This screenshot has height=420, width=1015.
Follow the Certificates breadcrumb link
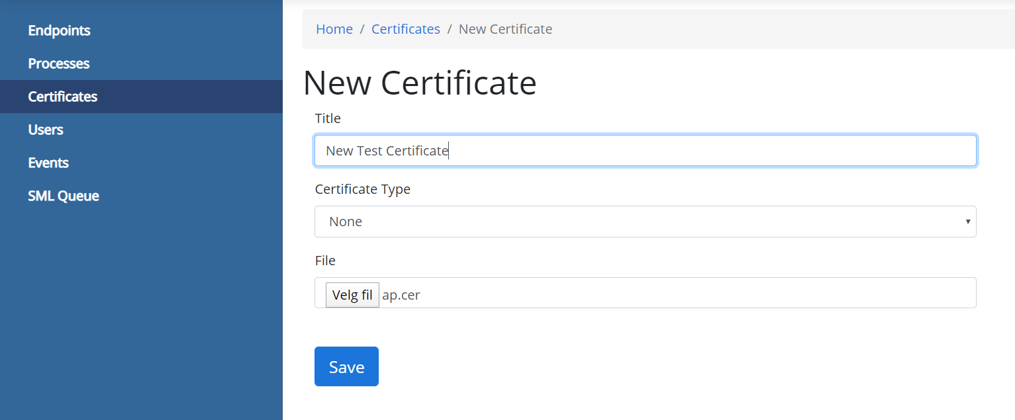click(406, 29)
